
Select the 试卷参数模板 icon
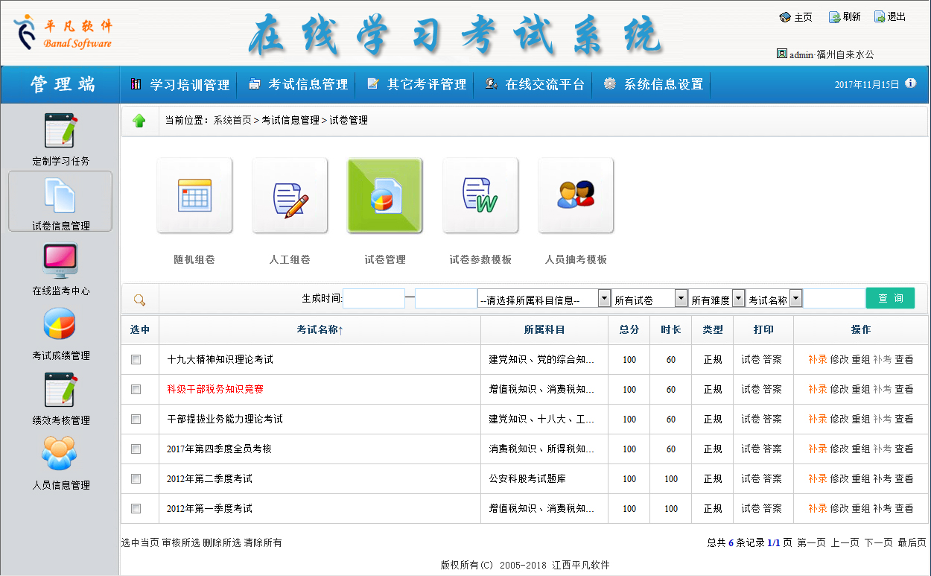coord(480,196)
